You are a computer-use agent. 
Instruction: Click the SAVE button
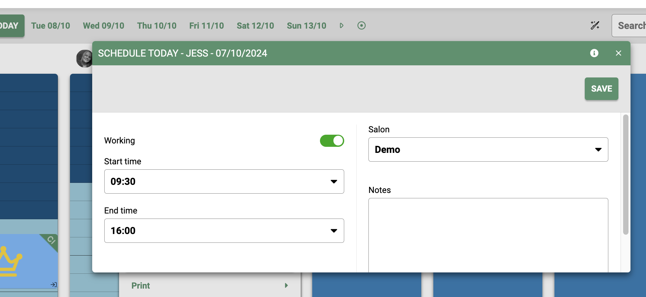pos(601,89)
